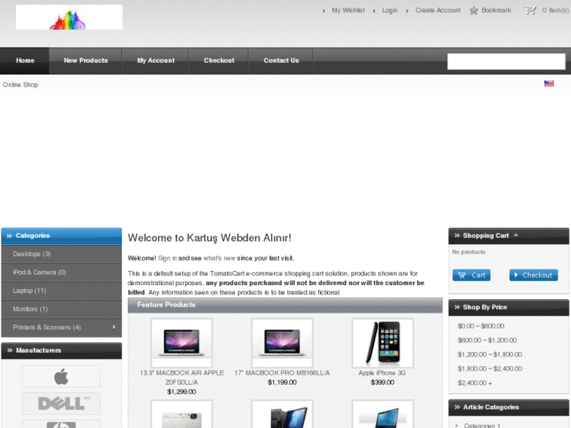Open the 17" MacBook Pro thumbnail
This screenshot has height=428, width=571.
(x=282, y=342)
